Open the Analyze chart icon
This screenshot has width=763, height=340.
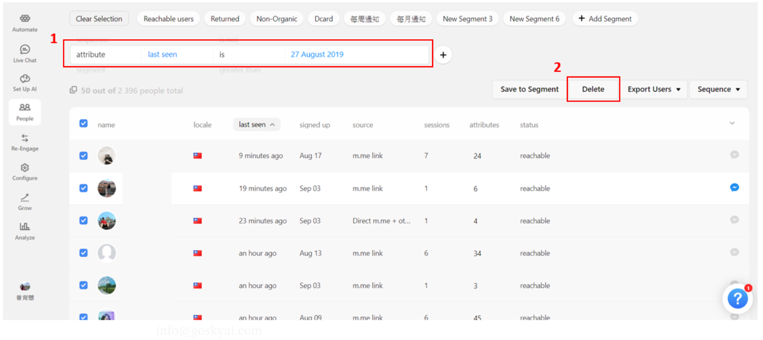click(x=25, y=227)
